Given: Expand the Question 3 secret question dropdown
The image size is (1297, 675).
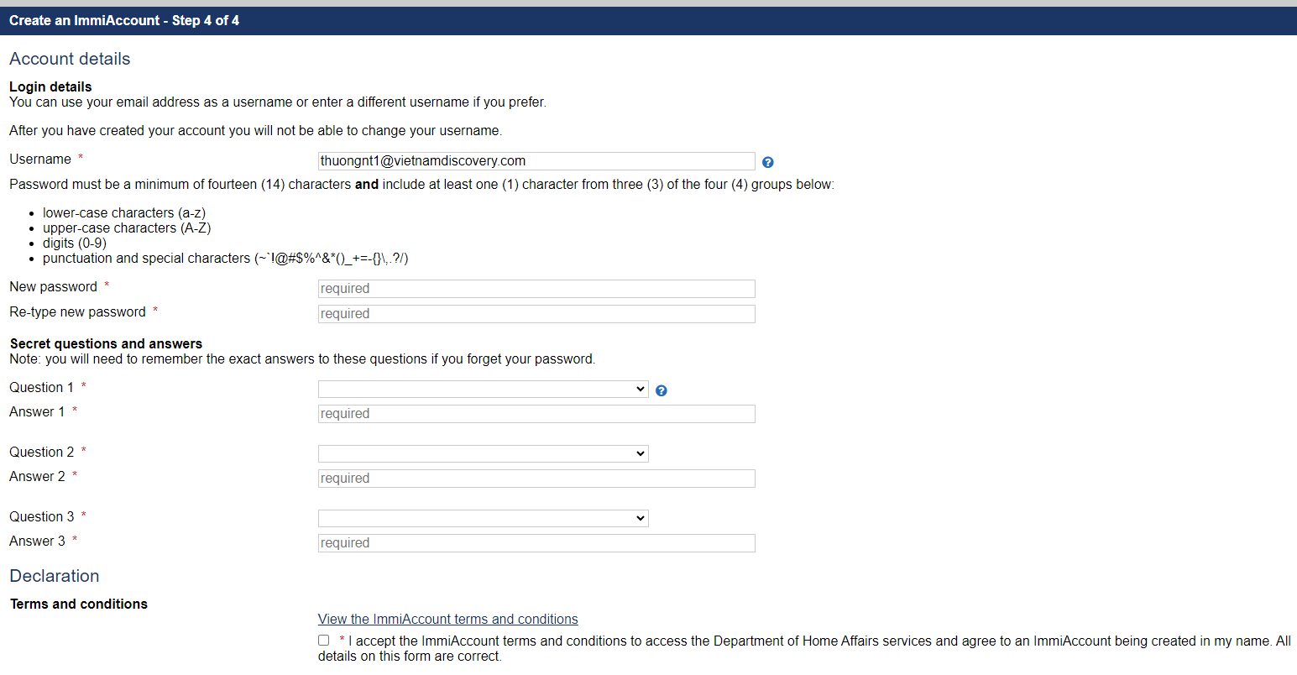Looking at the screenshot, I should [483, 518].
